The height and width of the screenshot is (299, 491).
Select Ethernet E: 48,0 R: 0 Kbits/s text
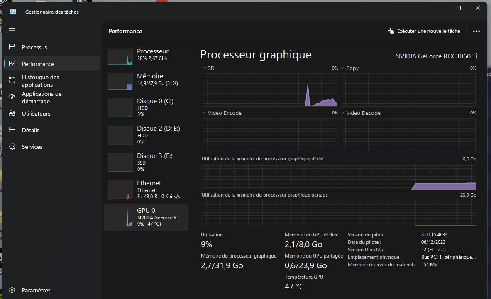coord(159,190)
